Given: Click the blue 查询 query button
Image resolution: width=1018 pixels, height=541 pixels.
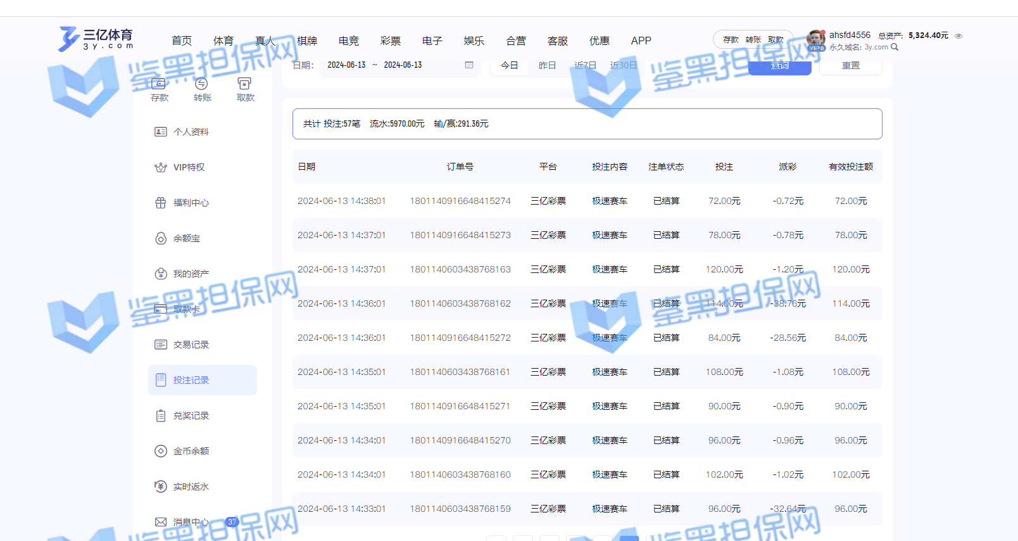Looking at the screenshot, I should pos(779,66).
